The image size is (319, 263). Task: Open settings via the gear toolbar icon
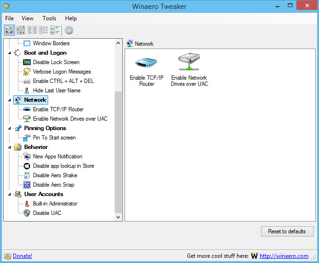[69, 30]
